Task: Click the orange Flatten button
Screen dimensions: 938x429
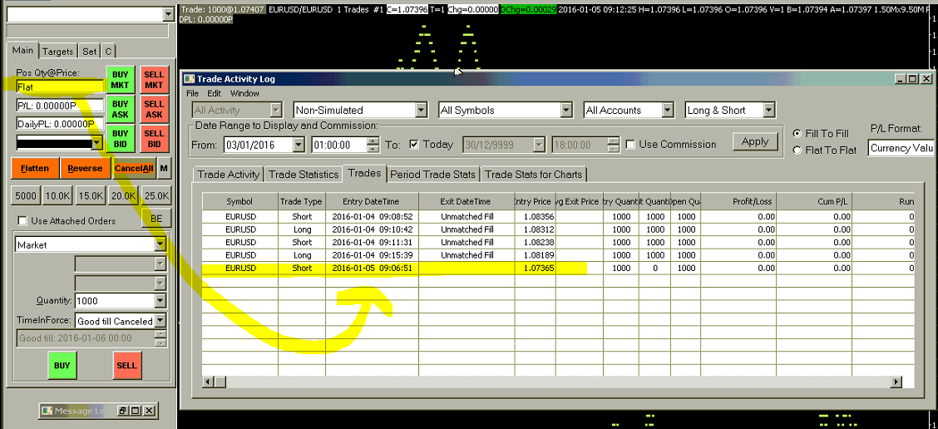Action: point(34,168)
